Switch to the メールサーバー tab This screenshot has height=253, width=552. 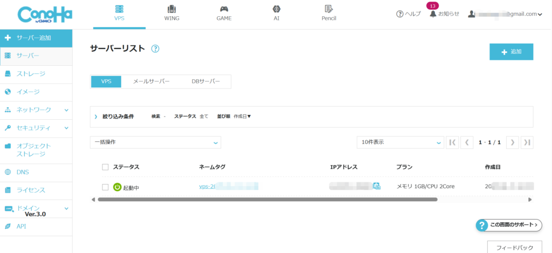coord(151,81)
